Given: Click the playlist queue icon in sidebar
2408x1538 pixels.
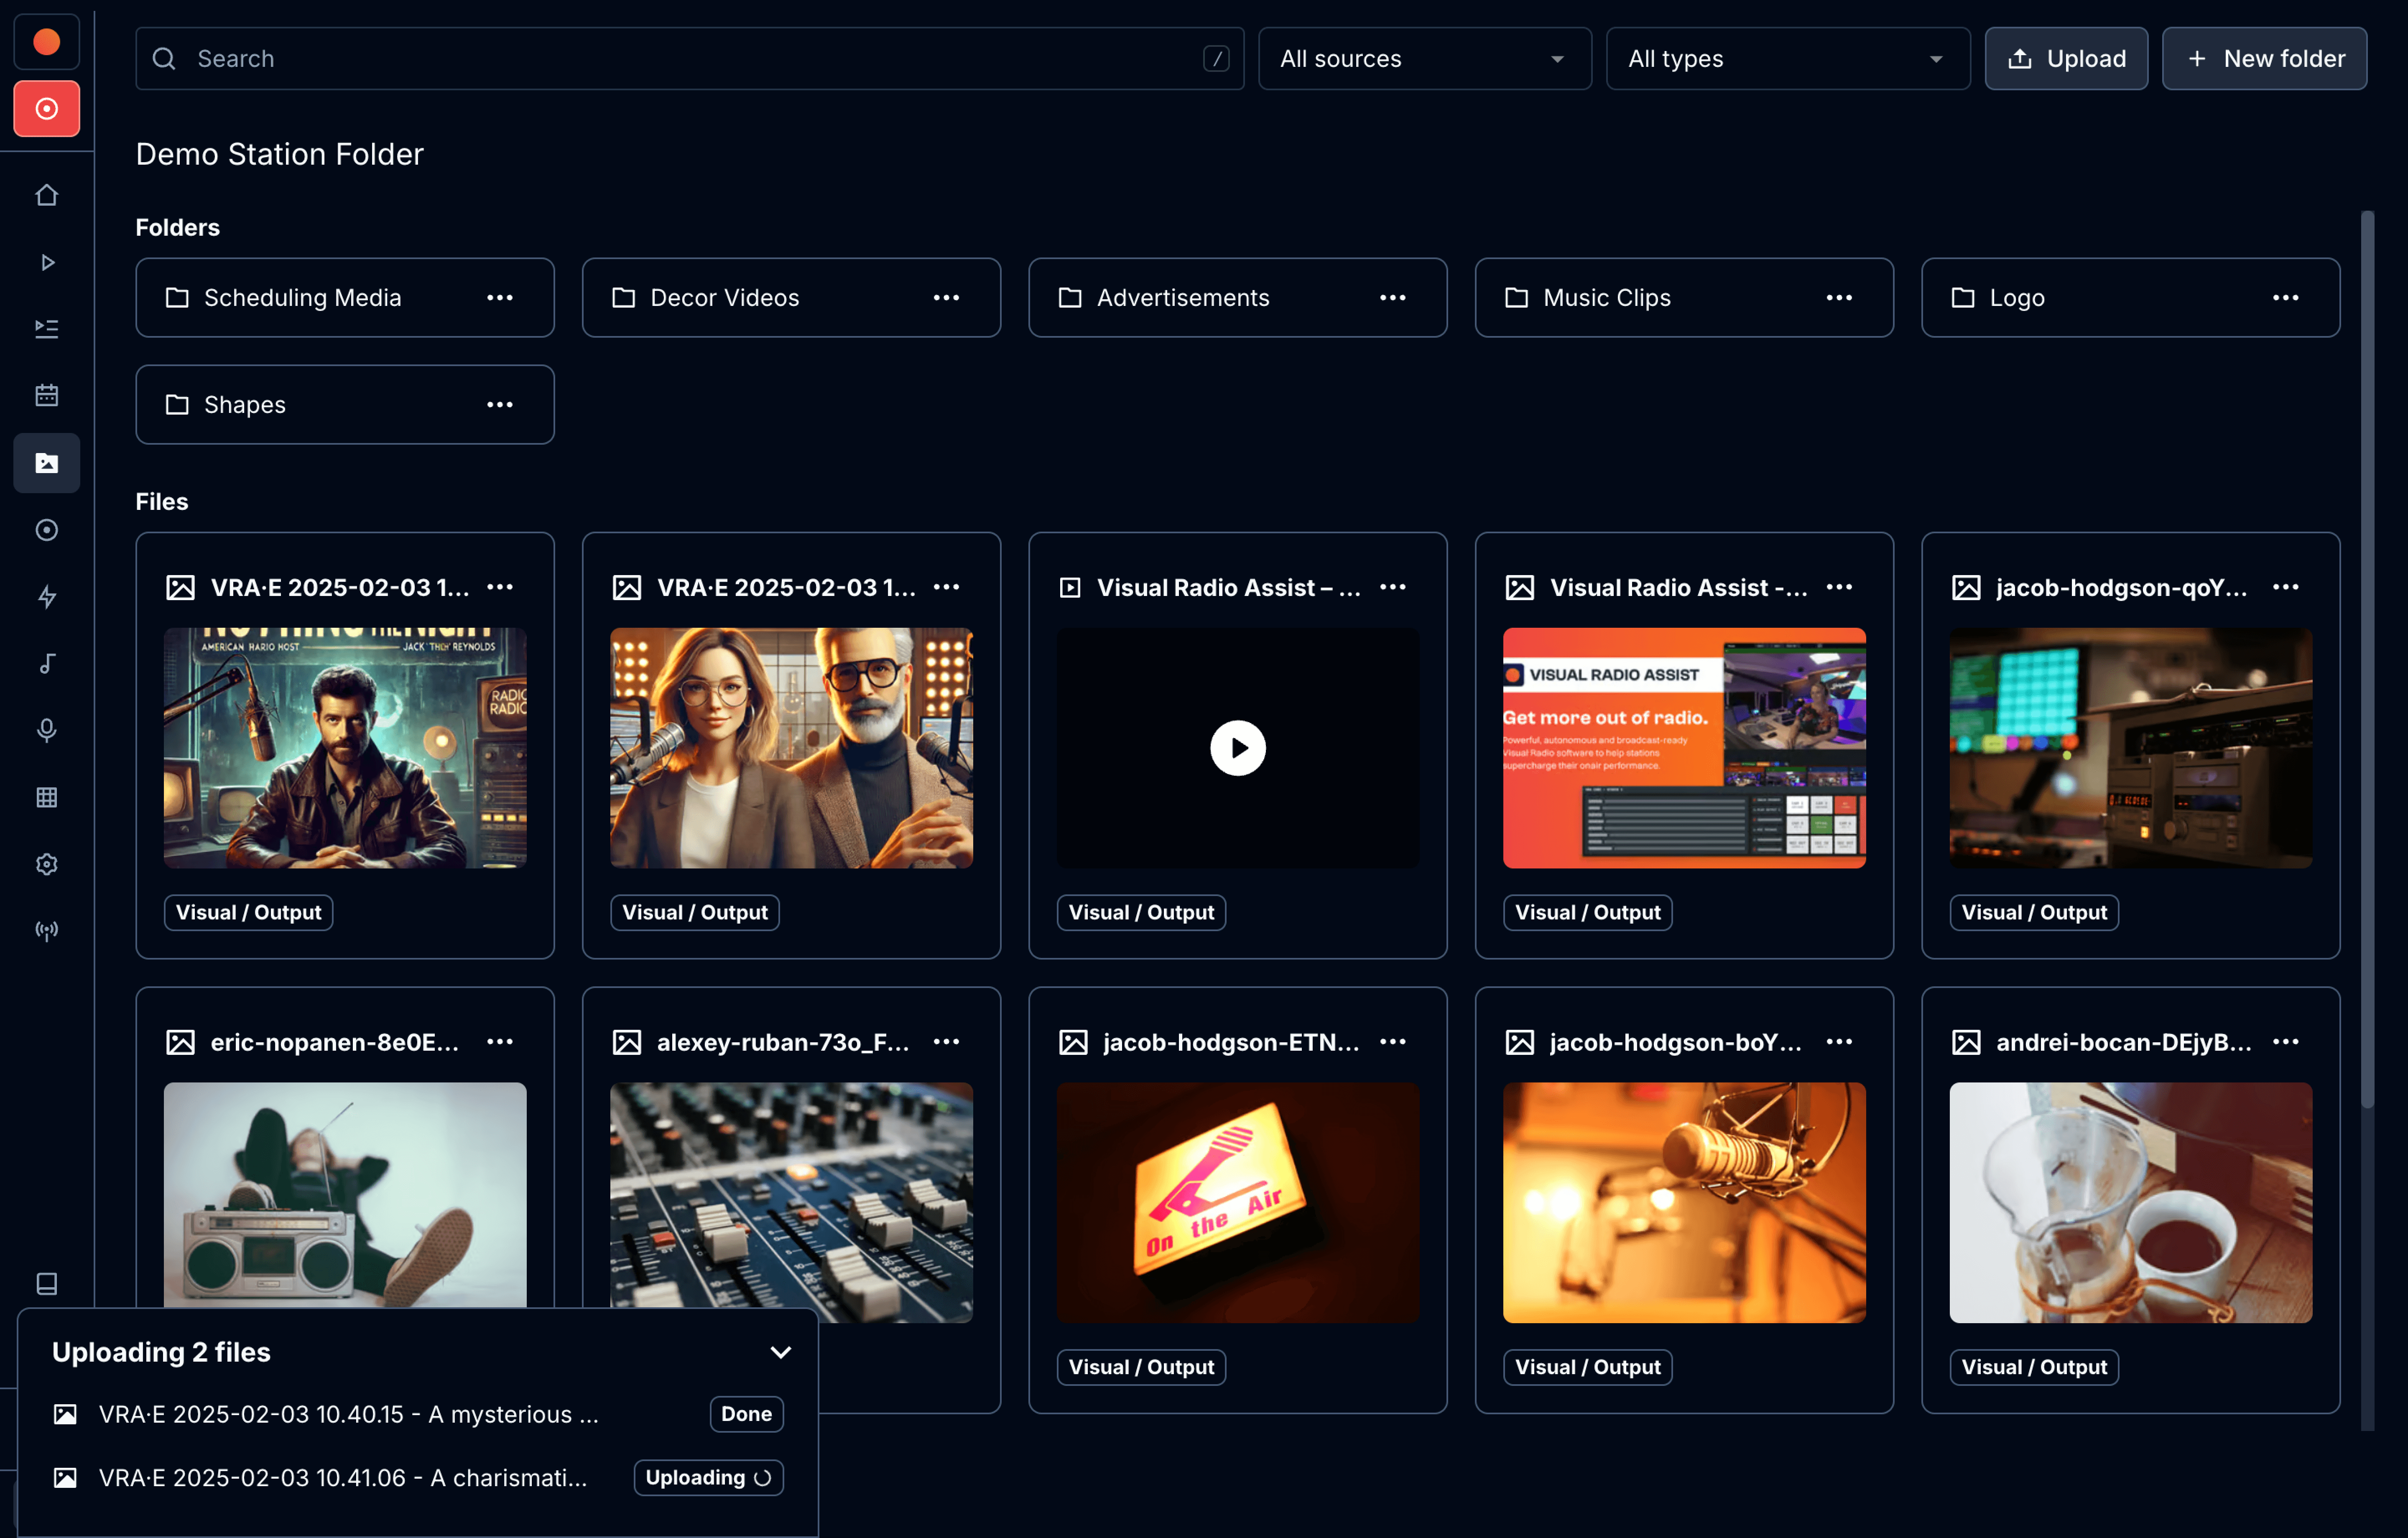Looking at the screenshot, I should [46, 328].
